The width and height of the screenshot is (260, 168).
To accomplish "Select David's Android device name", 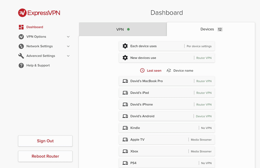I will (x=142, y=116).
